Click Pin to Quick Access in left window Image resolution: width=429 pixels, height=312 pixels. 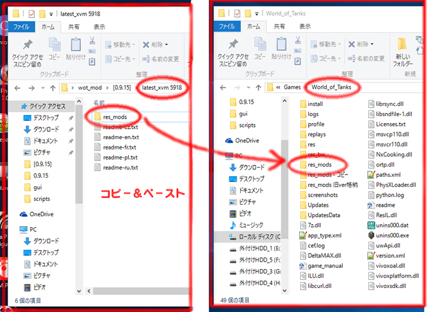pyautogui.click(x=27, y=53)
